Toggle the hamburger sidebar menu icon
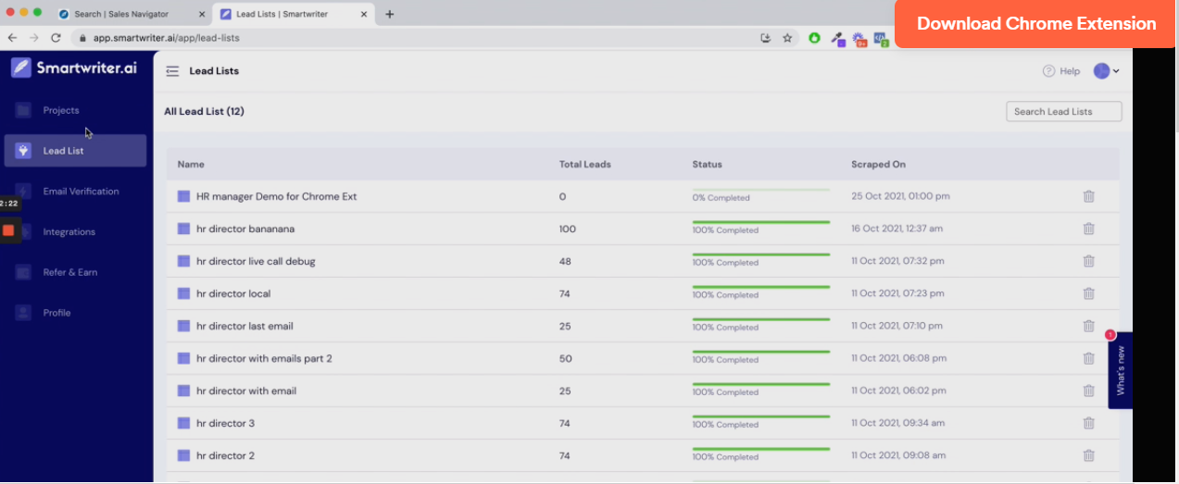Image resolution: width=1179 pixels, height=484 pixels. [x=172, y=71]
